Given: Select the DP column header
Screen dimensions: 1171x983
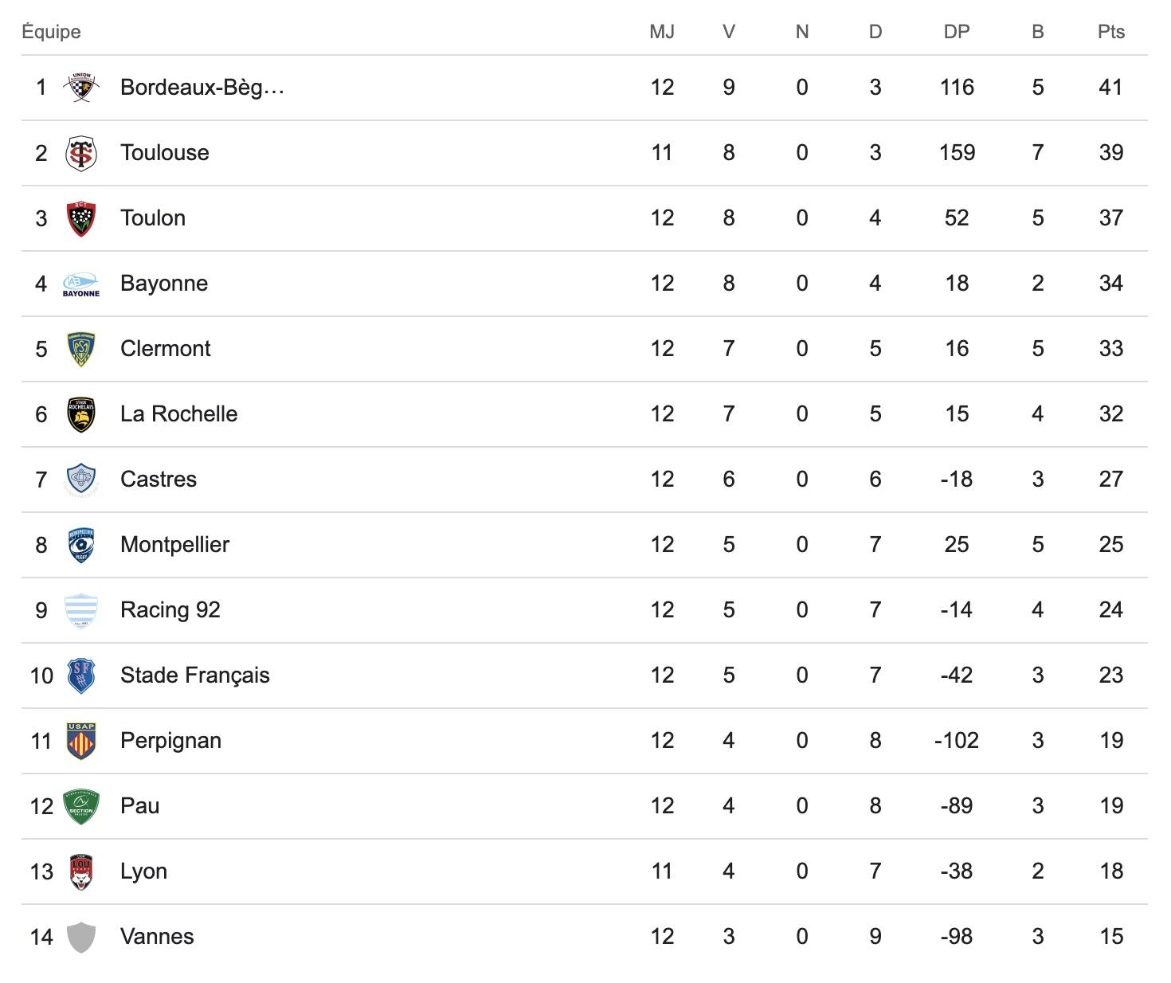Looking at the screenshot, I should [957, 32].
